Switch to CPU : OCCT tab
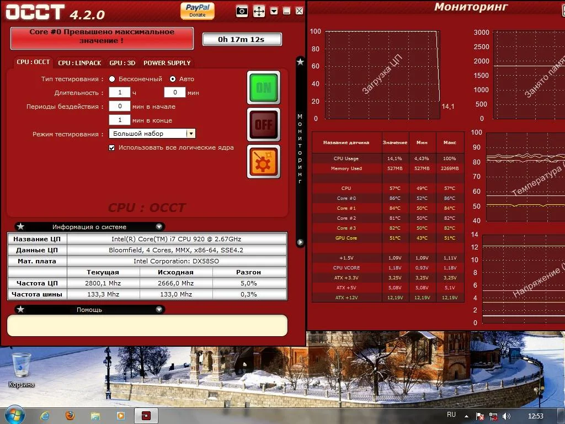 tap(33, 62)
